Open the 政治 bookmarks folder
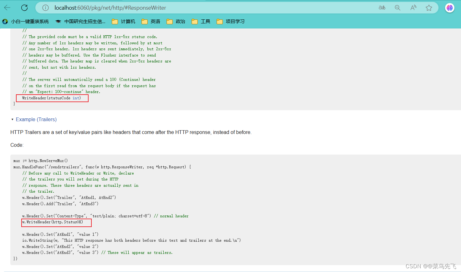Viewport: 461px width, 272px height. (176, 21)
